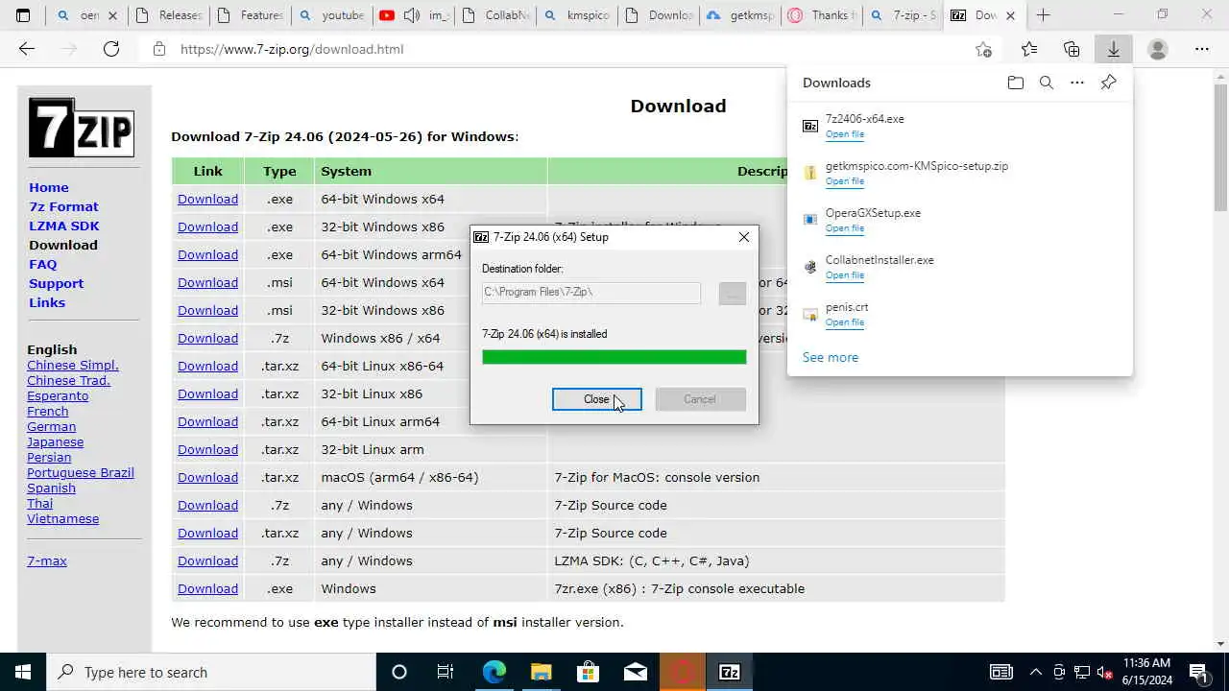Open the Favorites list icon
This screenshot has height=691, width=1229.
pyautogui.click(x=1029, y=49)
